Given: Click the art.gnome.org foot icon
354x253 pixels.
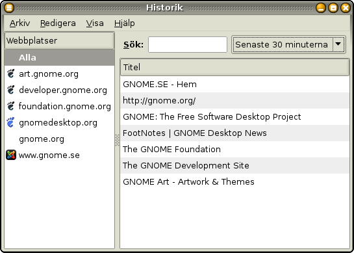Looking at the screenshot, I should pyautogui.click(x=10, y=73).
